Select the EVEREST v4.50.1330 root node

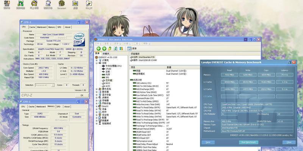coord(106,57)
